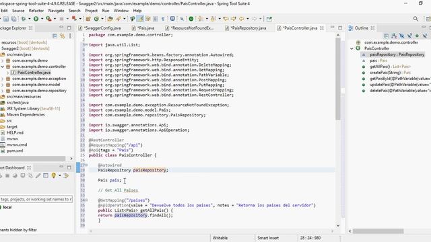Image resolution: width=431 pixels, height=242 pixels.
Task: Toggle Sort alphabetically in Outline
Action: 394,36
